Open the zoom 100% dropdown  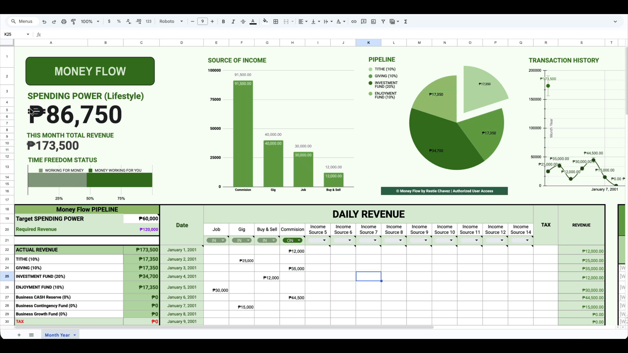click(x=90, y=22)
